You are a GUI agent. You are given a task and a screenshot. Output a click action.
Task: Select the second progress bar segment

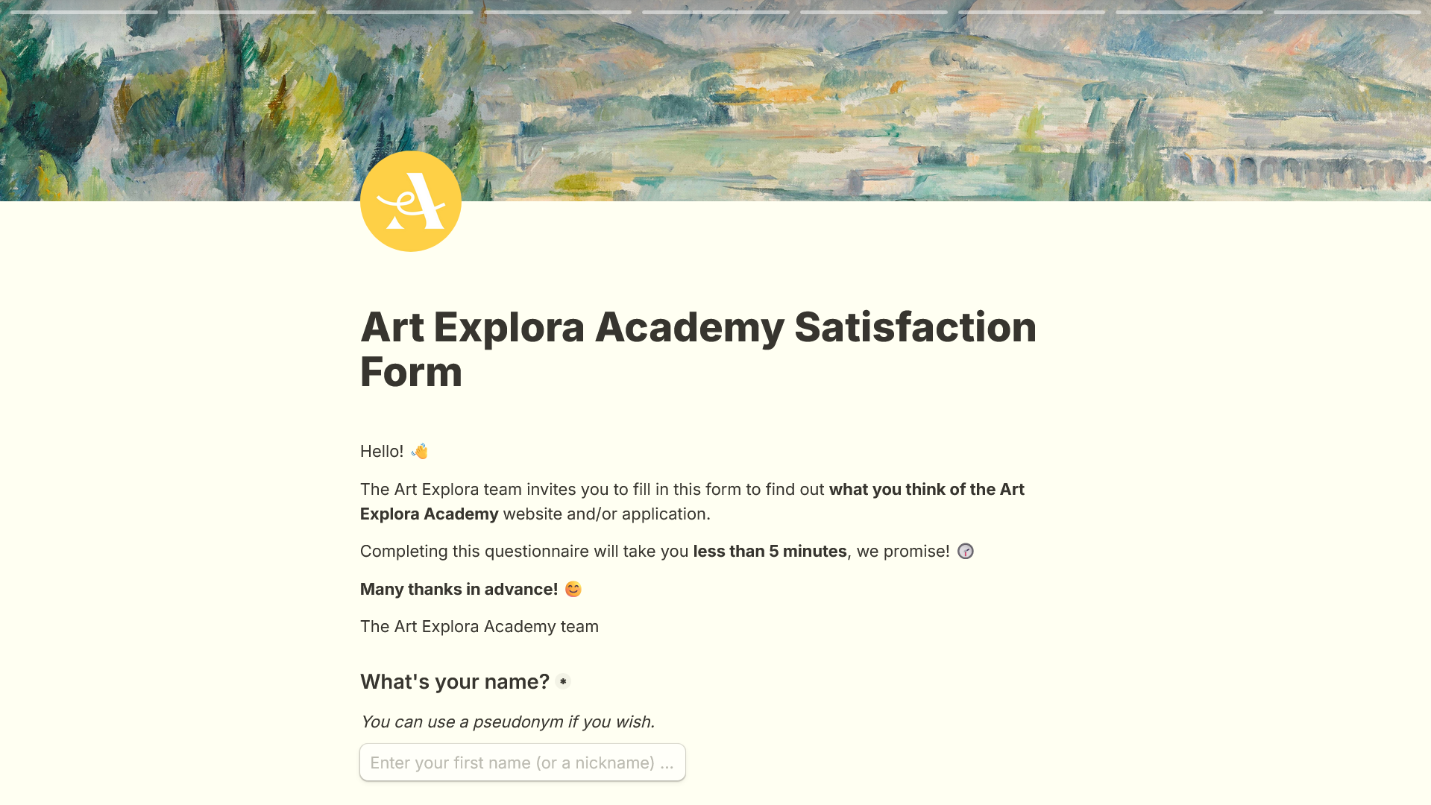click(x=242, y=12)
